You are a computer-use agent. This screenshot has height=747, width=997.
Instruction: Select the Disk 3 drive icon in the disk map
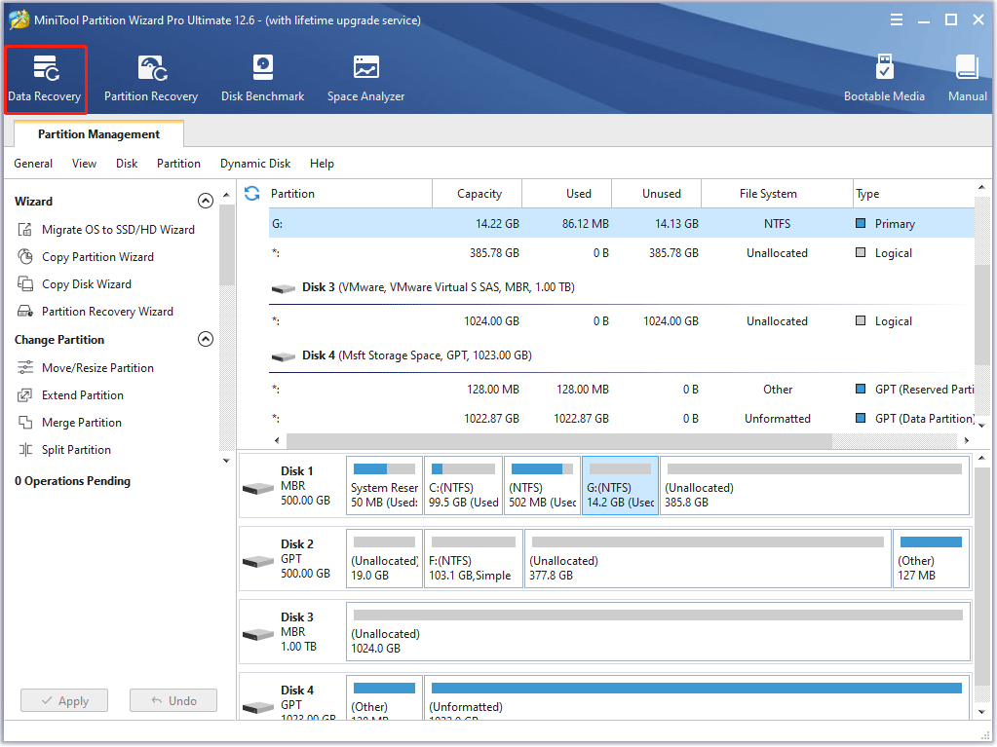click(x=258, y=634)
